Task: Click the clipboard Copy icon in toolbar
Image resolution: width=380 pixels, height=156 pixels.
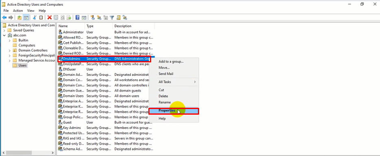Action: point(41,17)
